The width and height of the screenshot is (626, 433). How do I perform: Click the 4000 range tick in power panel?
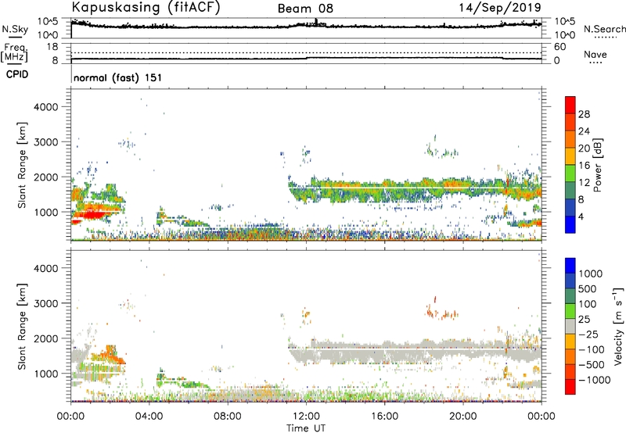45,107
